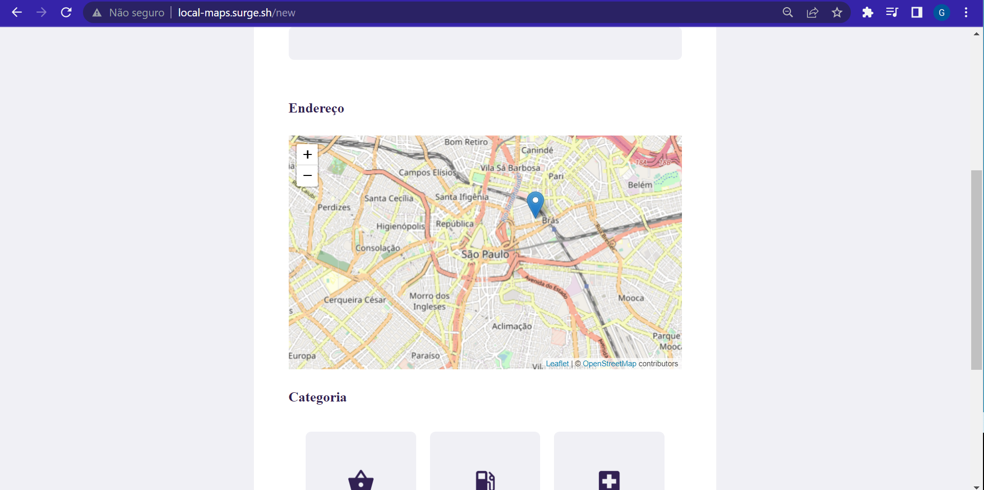The height and width of the screenshot is (490, 984).
Task: Click the 'Morro dos Ingleses' map label
Action: [x=429, y=301]
